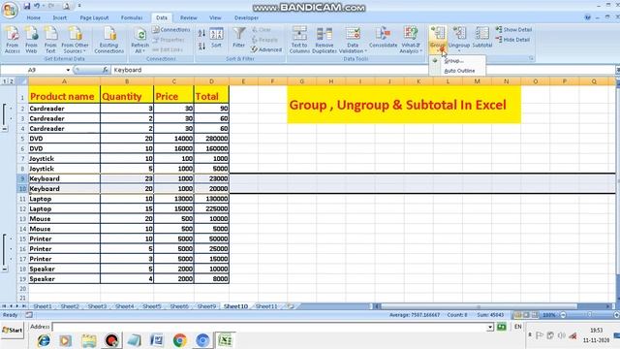Save workbook from quick access toolbar
This screenshot has width=620, height=349.
click(x=26, y=6)
